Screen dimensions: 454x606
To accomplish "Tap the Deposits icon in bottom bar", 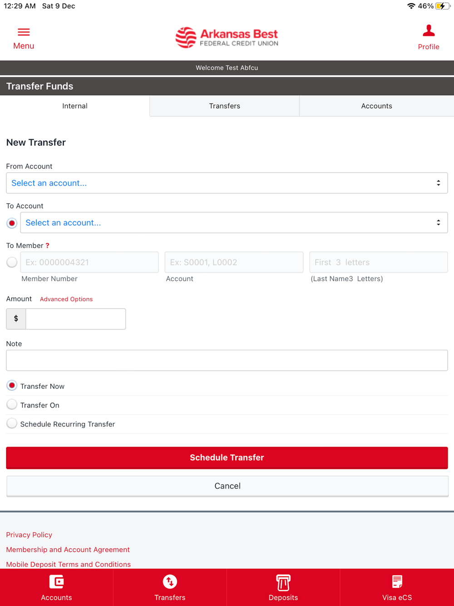I will click(283, 582).
